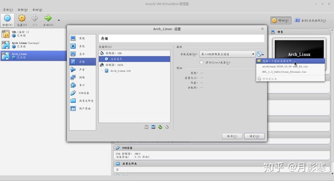The width and height of the screenshot is (334, 181).
Task: Open the 存储 storage settings page
Action: click(x=83, y=62)
